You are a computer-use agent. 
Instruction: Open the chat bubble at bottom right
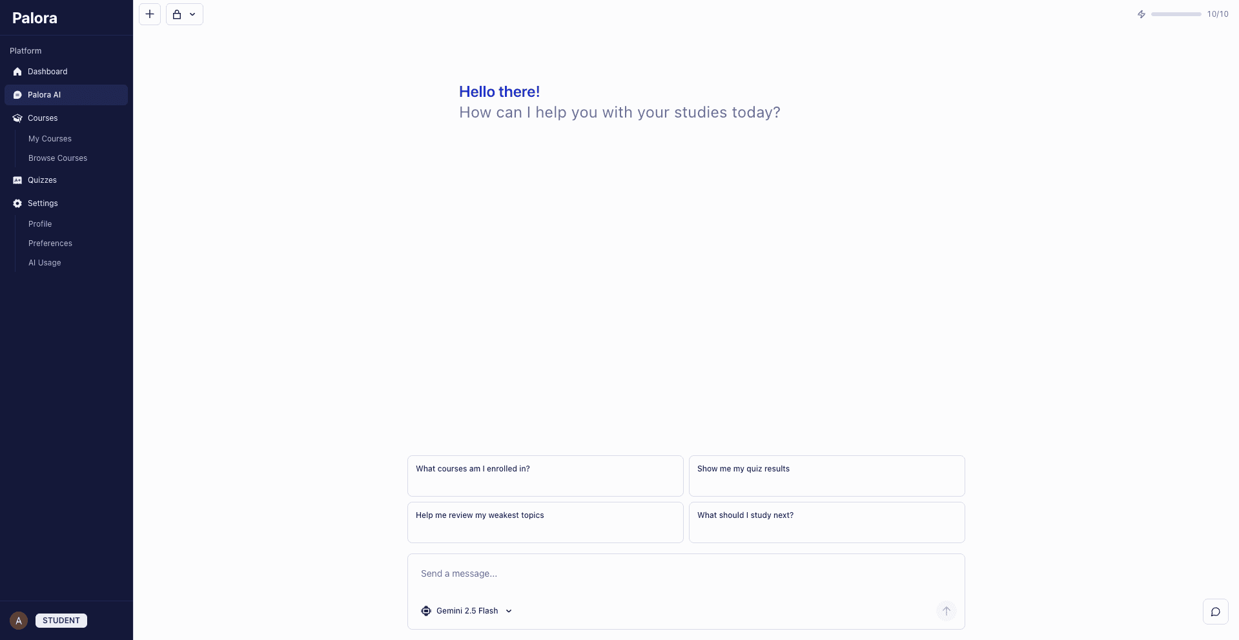1215,612
